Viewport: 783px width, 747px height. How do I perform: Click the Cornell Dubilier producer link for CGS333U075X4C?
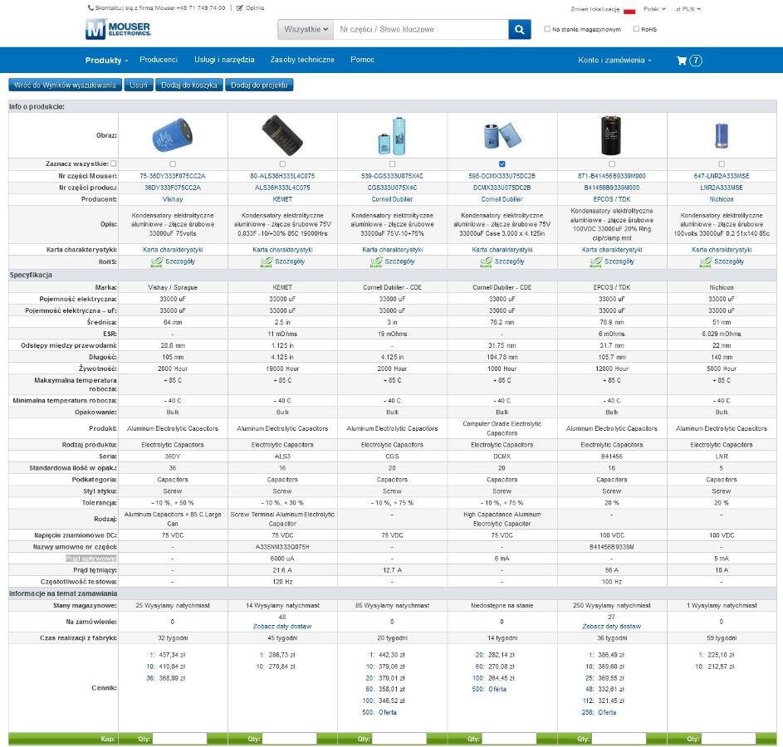[x=392, y=199]
